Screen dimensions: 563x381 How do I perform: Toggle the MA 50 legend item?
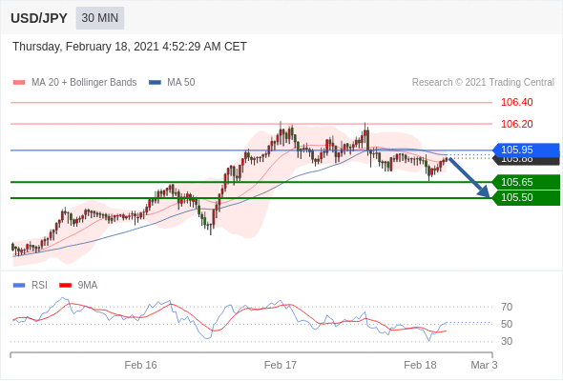[172, 83]
